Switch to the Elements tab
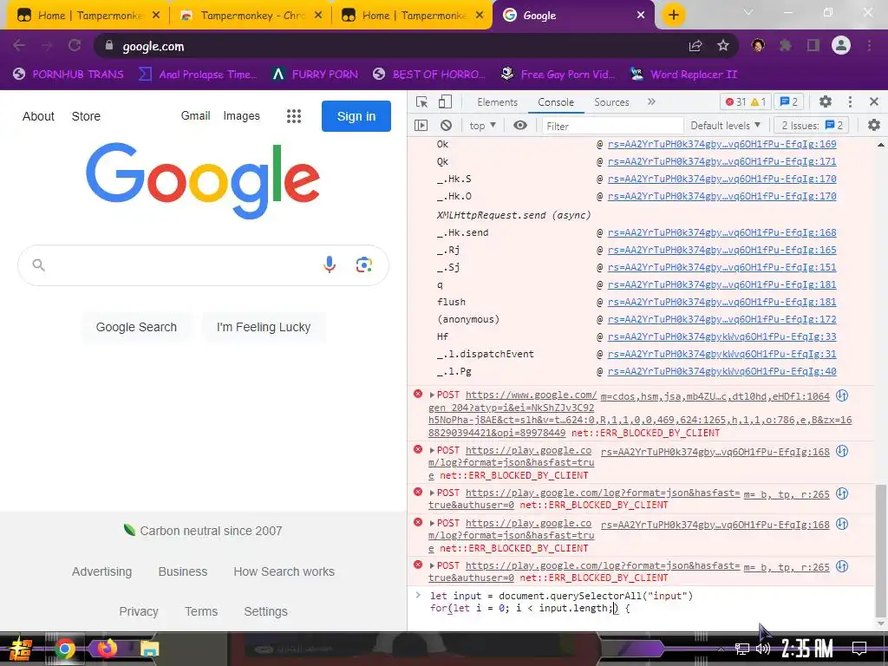 497,102
